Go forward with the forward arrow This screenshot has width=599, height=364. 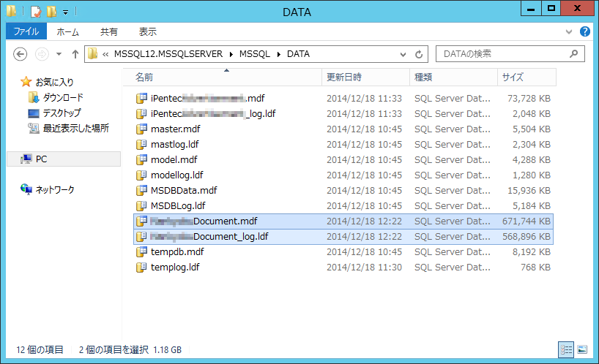pos(42,54)
